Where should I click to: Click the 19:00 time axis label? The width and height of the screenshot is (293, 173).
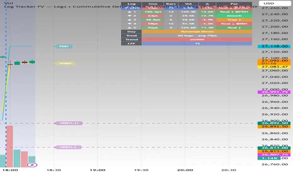point(97,170)
